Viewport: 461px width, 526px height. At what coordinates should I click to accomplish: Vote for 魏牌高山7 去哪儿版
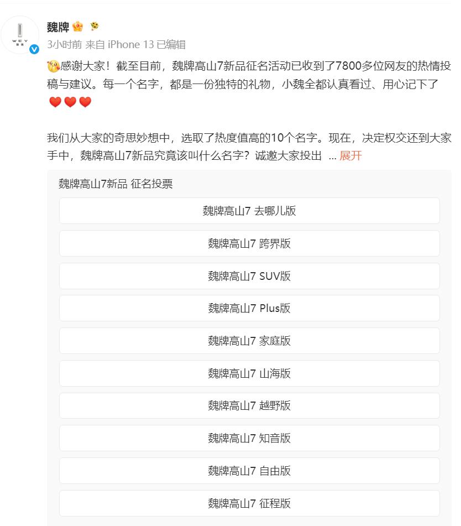249,211
